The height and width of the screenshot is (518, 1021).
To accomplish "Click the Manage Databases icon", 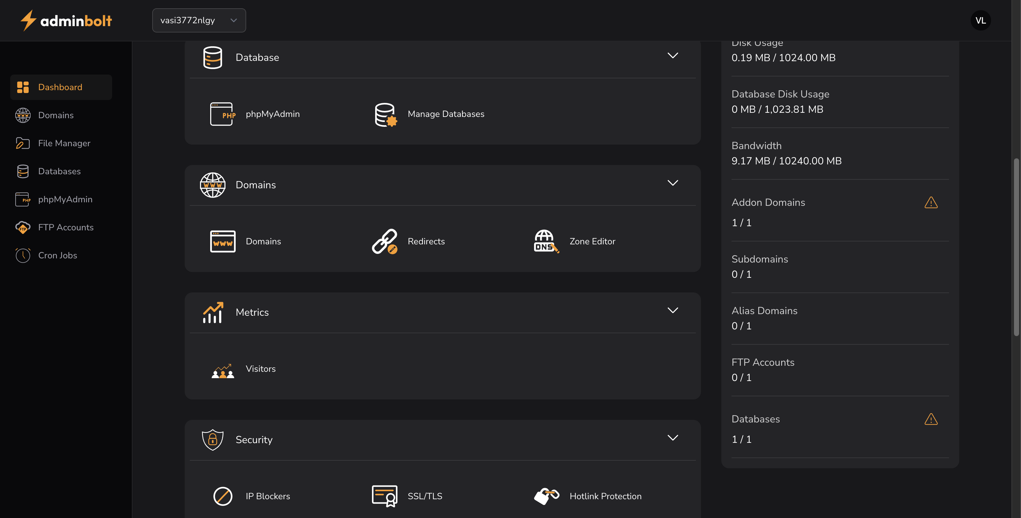I will (x=385, y=114).
